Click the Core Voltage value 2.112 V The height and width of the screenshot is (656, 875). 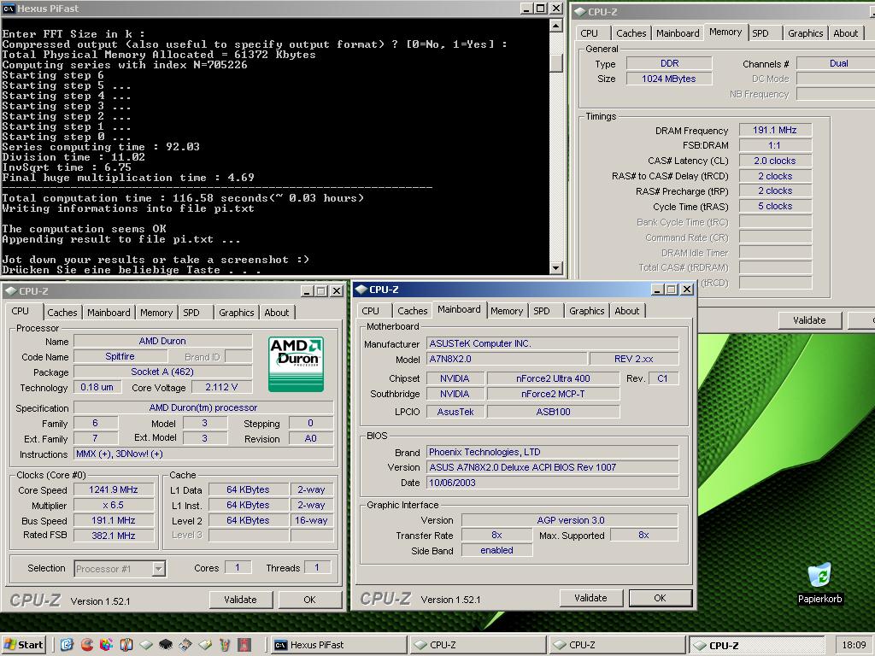221,387
